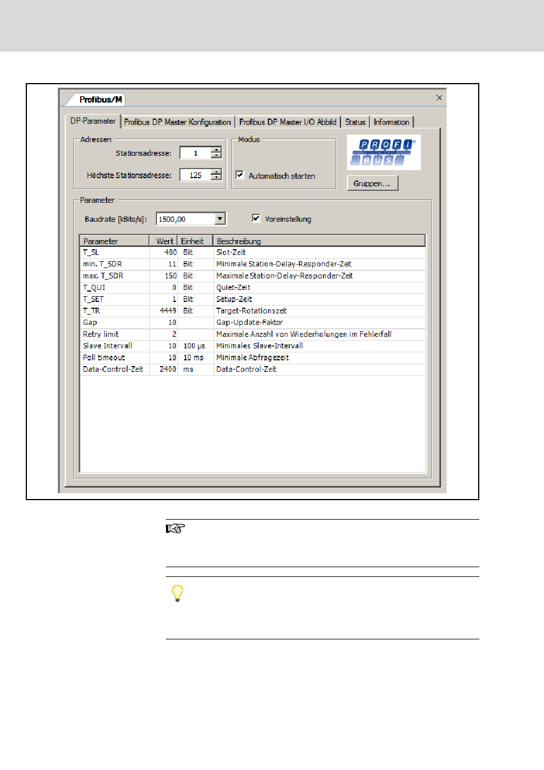
Task: Select the T_SET parameter row
Action: tap(253, 299)
